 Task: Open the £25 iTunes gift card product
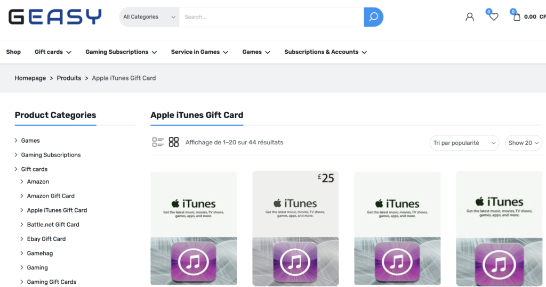(295, 228)
